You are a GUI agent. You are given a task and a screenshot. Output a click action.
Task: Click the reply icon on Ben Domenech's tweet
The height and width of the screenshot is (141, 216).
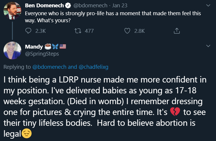28,30
